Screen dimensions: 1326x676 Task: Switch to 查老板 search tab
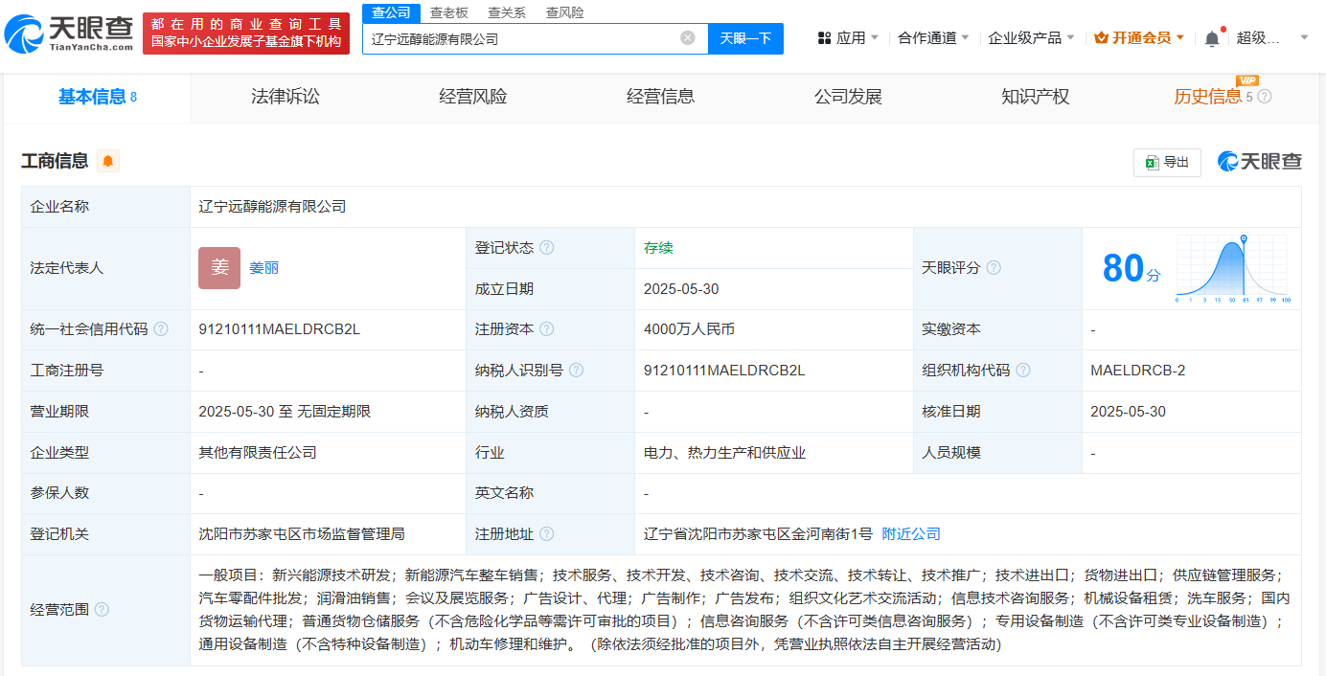coord(448,12)
